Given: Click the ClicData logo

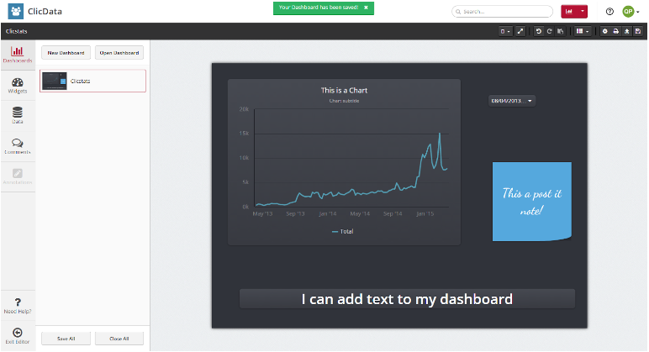Looking at the screenshot, I should pos(35,11).
